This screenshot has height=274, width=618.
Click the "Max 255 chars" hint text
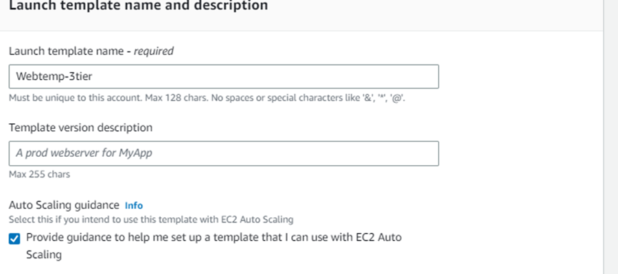[x=39, y=175]
